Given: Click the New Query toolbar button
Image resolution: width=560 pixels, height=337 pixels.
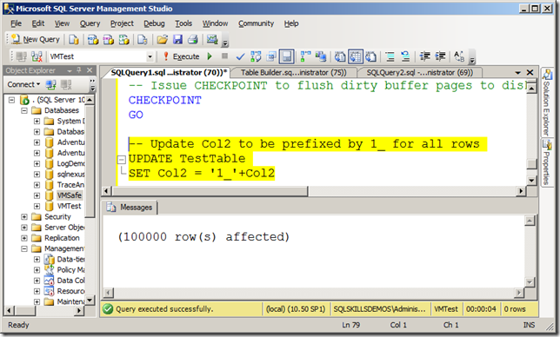Looking at the screenshot, I should click(35, 39).
